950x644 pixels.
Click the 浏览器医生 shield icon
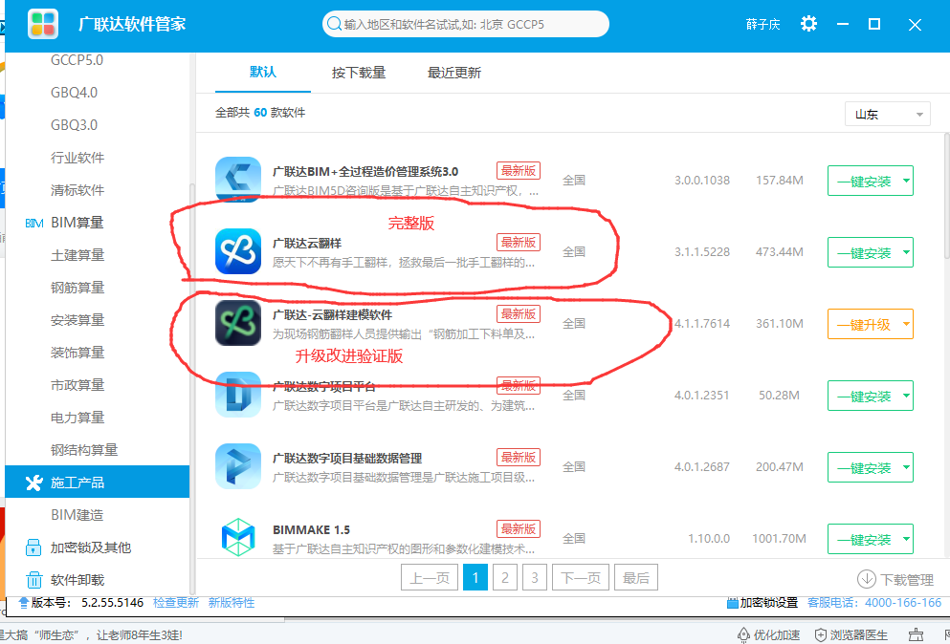[x=820, y=634]
